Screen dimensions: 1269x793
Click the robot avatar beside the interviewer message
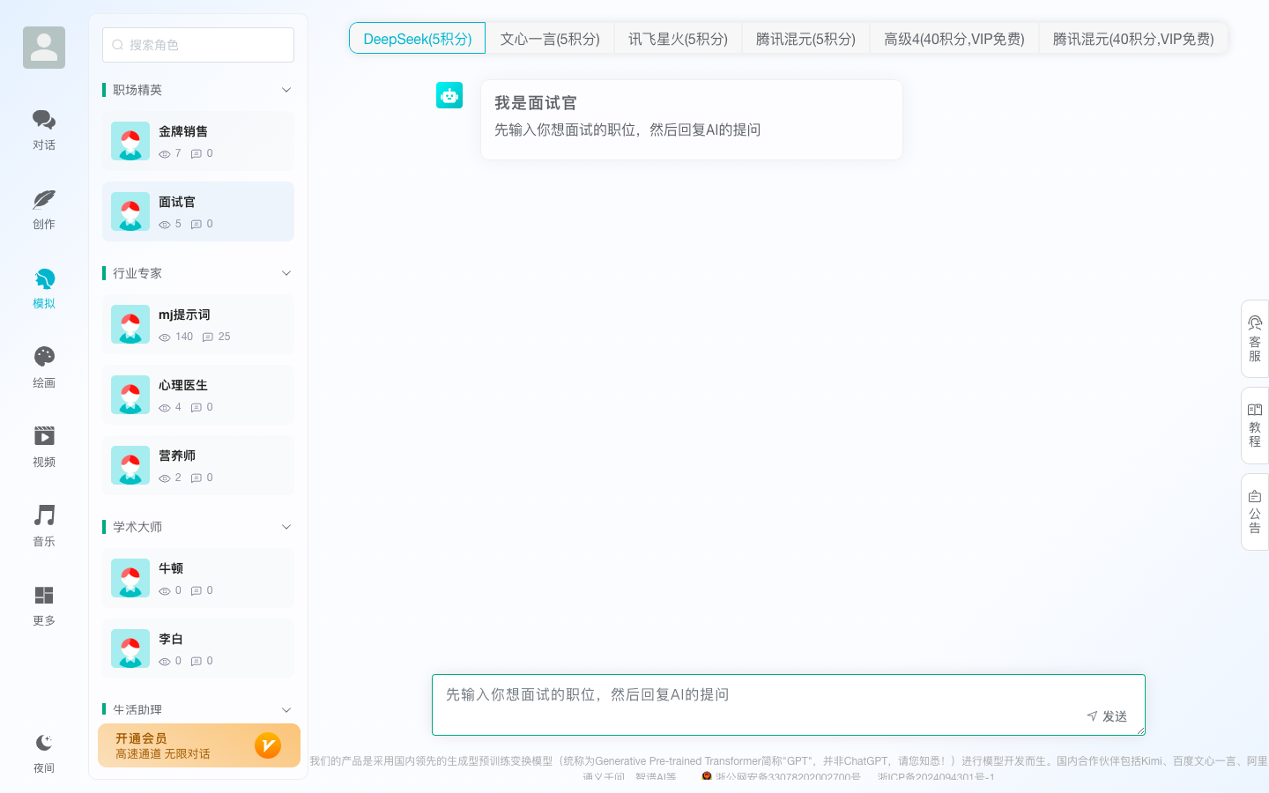pos(449,95)
